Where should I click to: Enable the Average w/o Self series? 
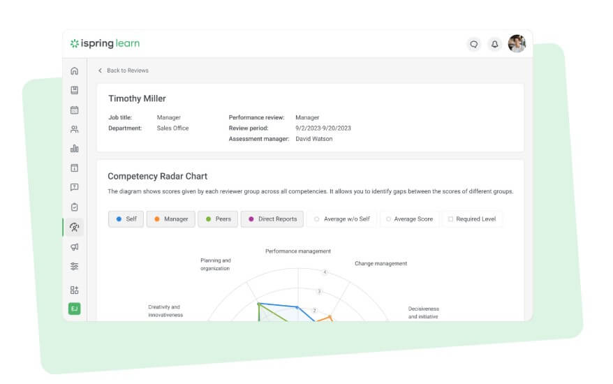click(341, 219)
